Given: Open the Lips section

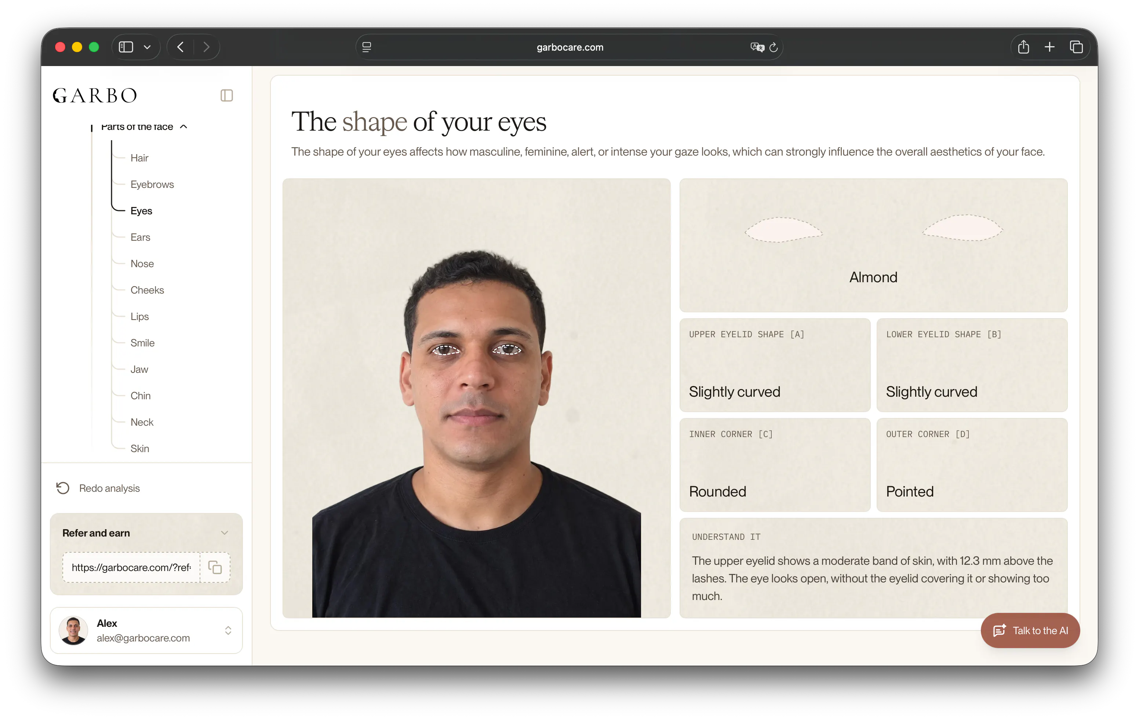Looking at the screenshot, I should (139, 317).
